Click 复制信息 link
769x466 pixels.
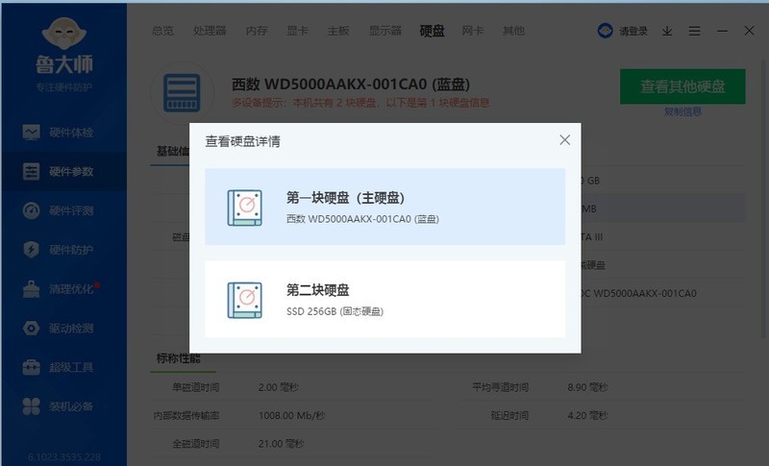[x=682, y=111]
